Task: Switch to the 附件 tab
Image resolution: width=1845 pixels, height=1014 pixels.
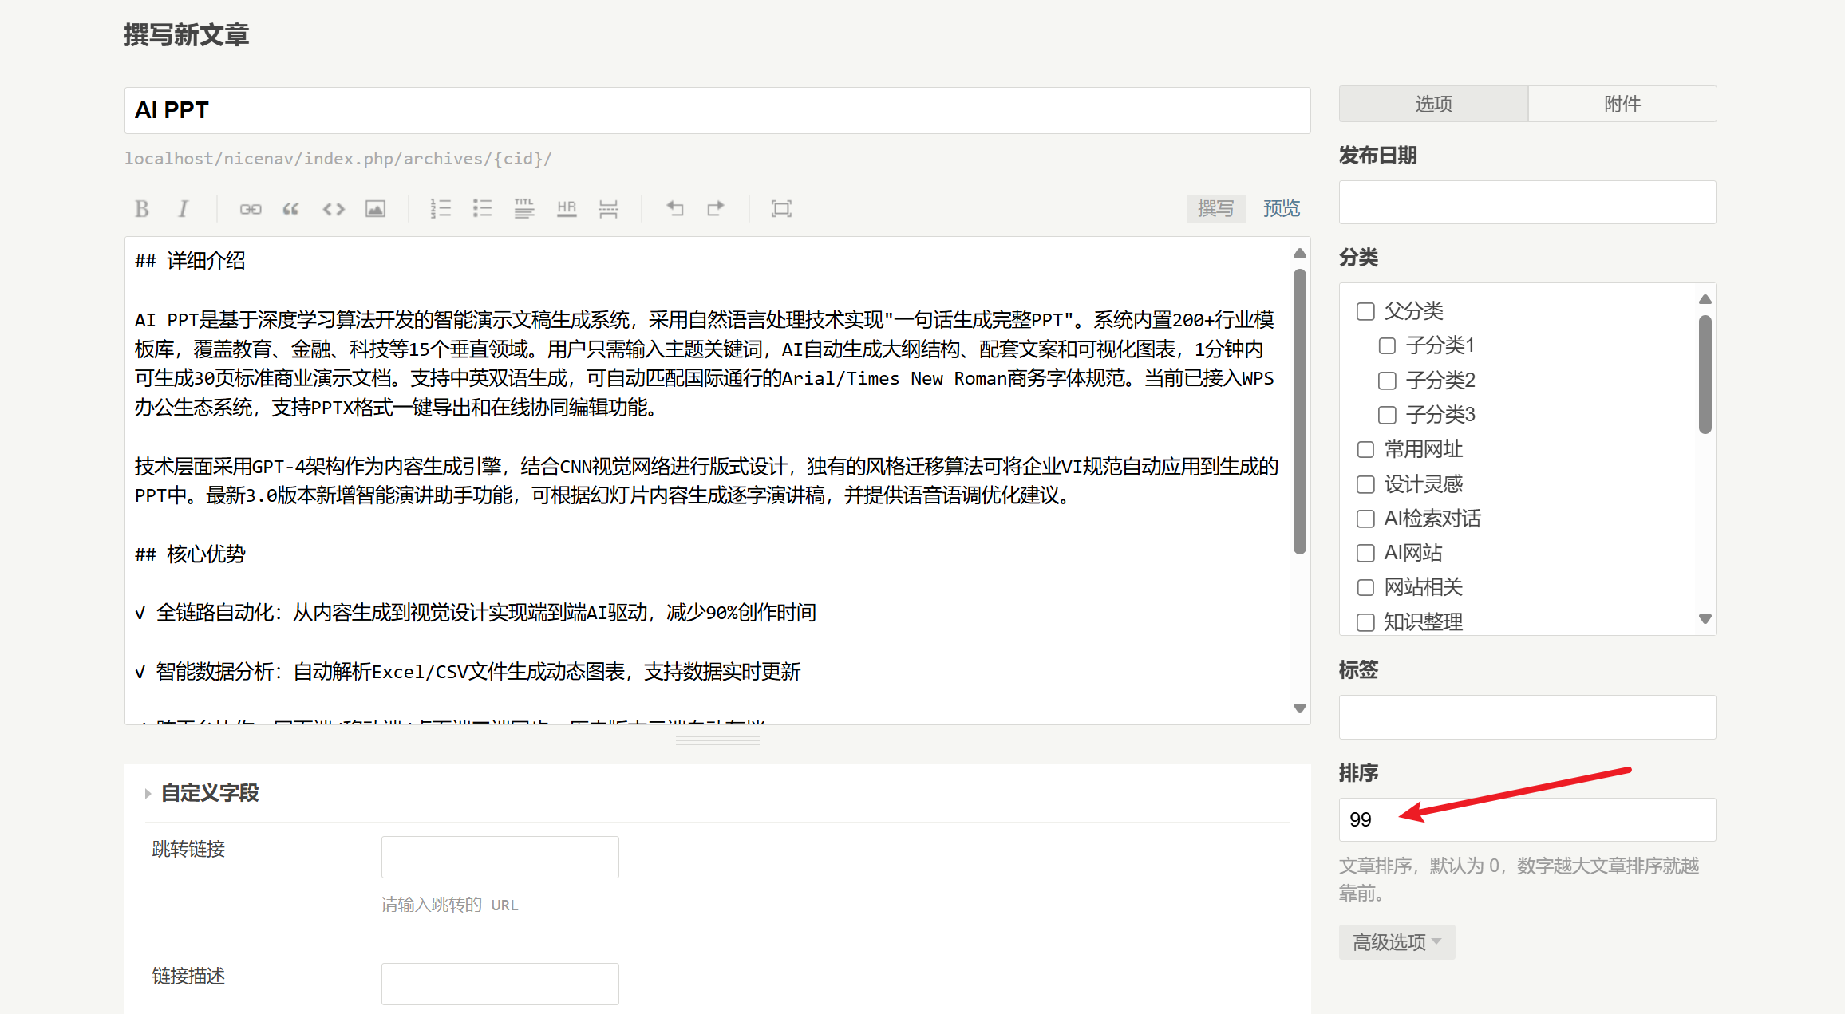Action: tap(1622, 104)
